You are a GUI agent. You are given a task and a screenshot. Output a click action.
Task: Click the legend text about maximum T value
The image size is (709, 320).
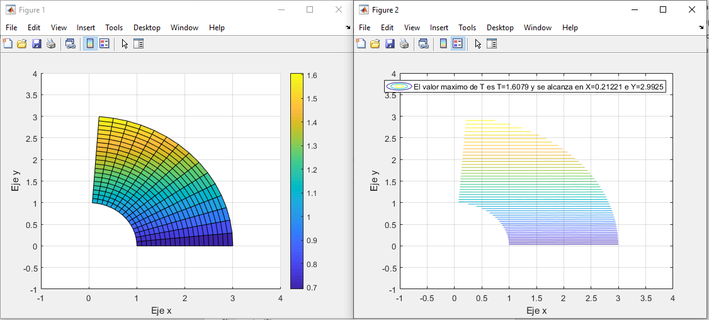pyautogui.click(x=538, y=87)
